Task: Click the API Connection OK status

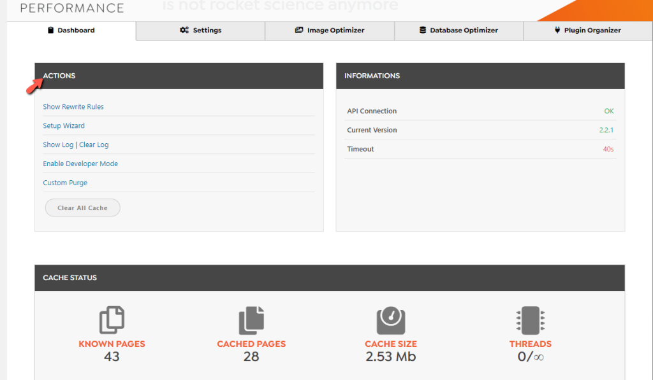Action: tap(609, 111)
